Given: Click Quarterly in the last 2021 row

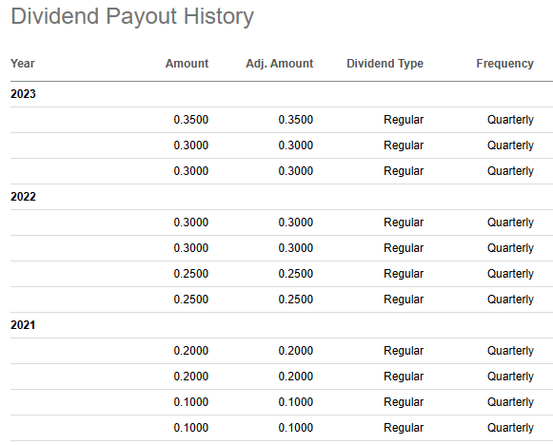Looking at the screenshot, I should tap(510, 428).
